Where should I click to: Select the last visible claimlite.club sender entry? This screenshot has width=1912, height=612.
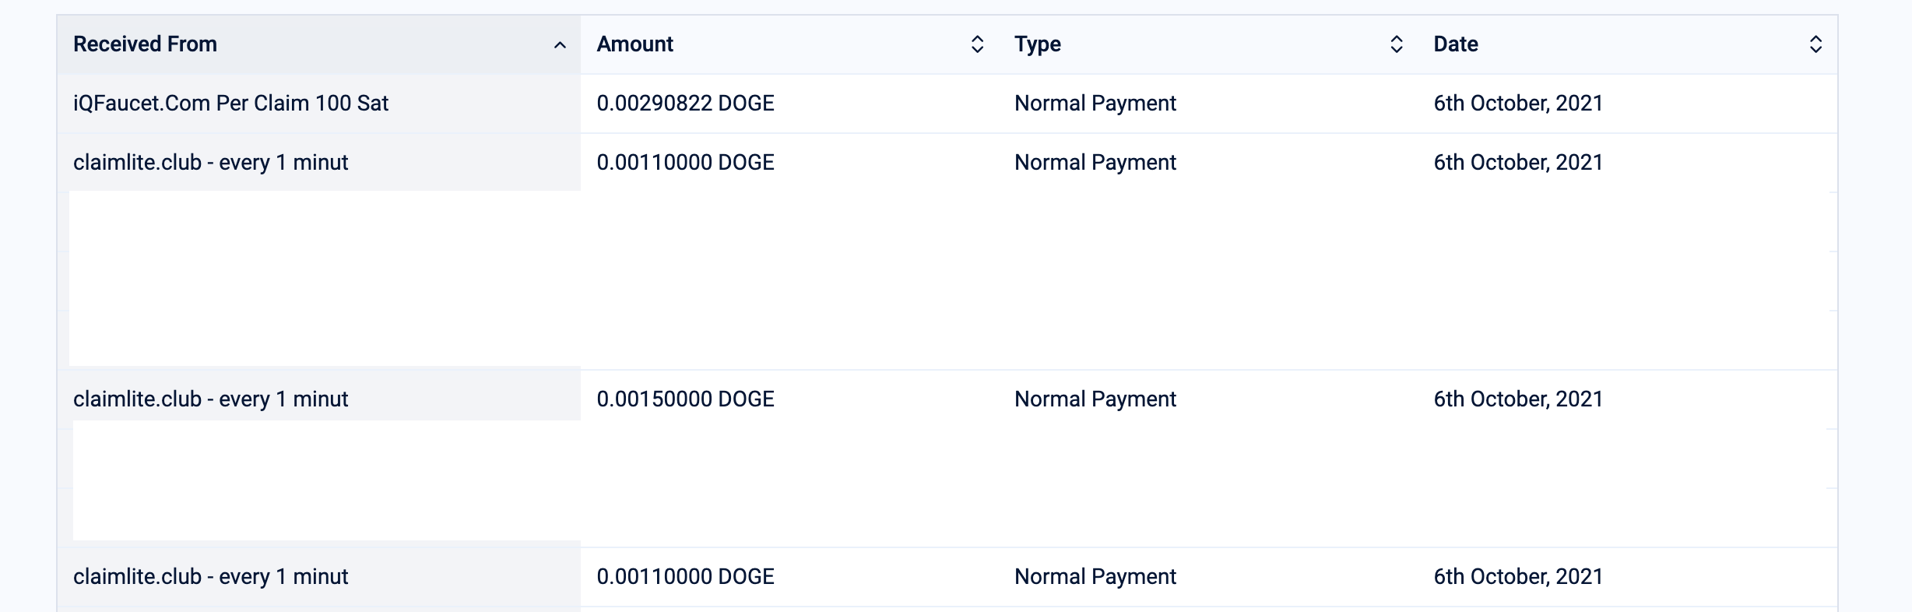point(210,577)
